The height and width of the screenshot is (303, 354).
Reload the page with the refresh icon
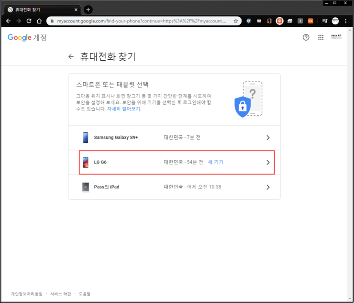pos(29,21)
